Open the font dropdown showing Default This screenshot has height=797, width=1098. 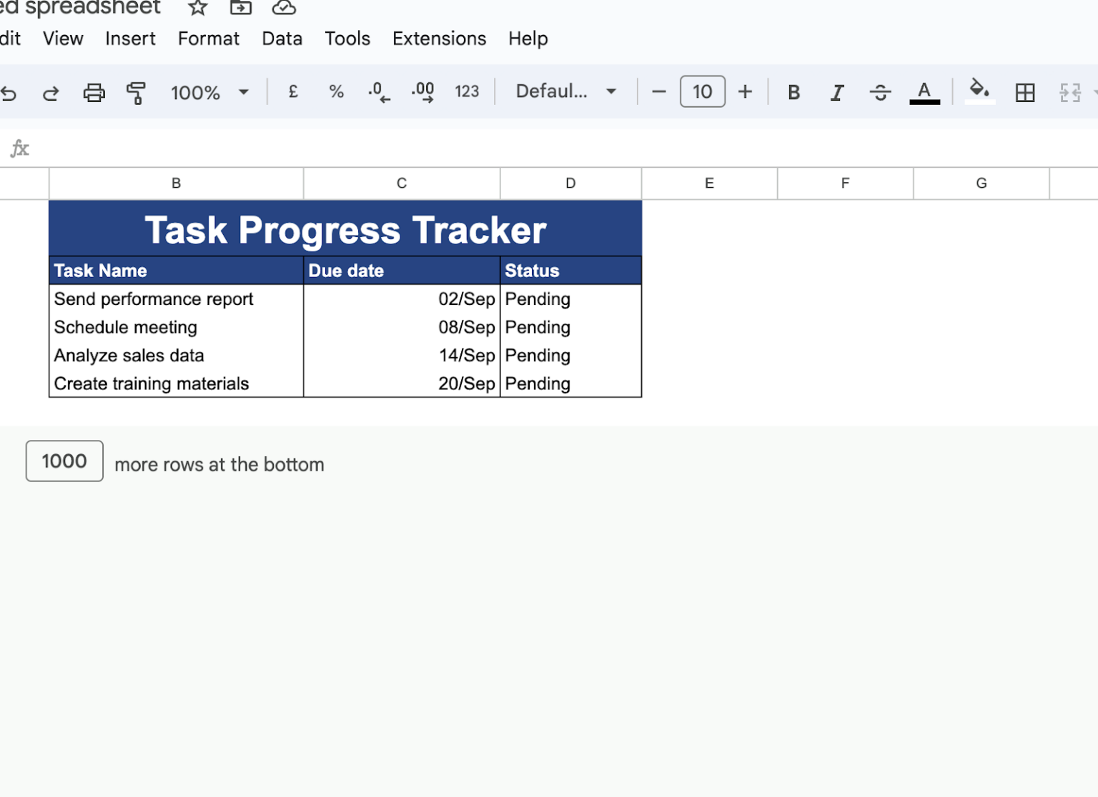pyautogui.click(x=564, y=91)
